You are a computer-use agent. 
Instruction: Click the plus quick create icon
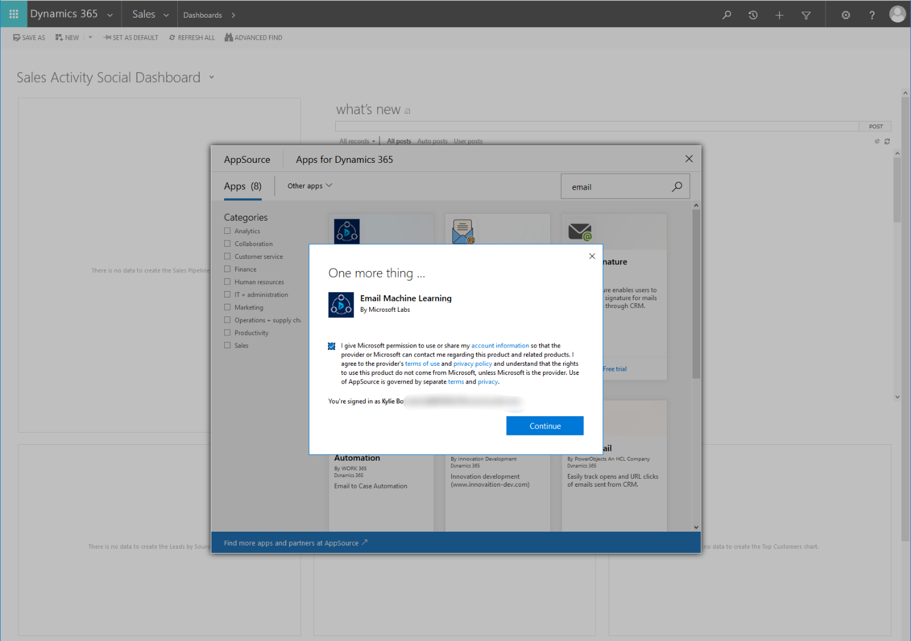point(779,15)
